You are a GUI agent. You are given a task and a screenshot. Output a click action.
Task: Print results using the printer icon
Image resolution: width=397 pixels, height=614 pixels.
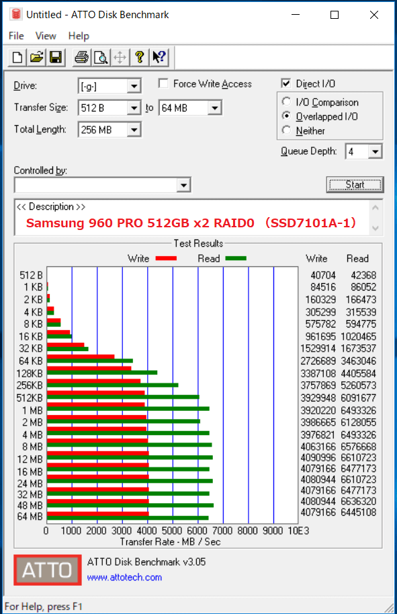(x=81, y=58)
